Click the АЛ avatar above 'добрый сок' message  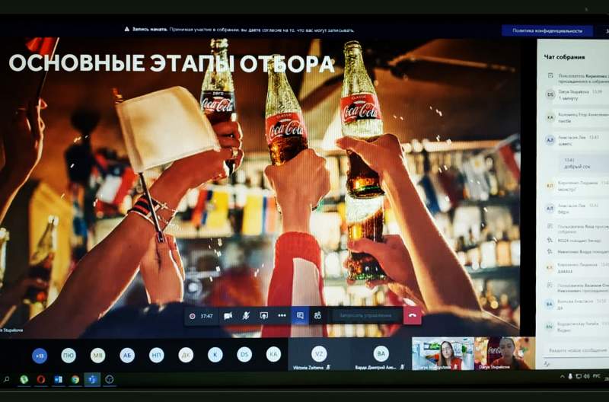[x=550, y=140]
